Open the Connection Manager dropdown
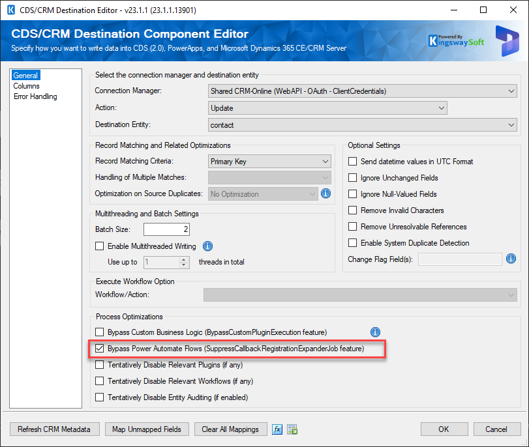The width and height of the screenshot is (529, 447). pyautogui.click(x=362, y=91)
